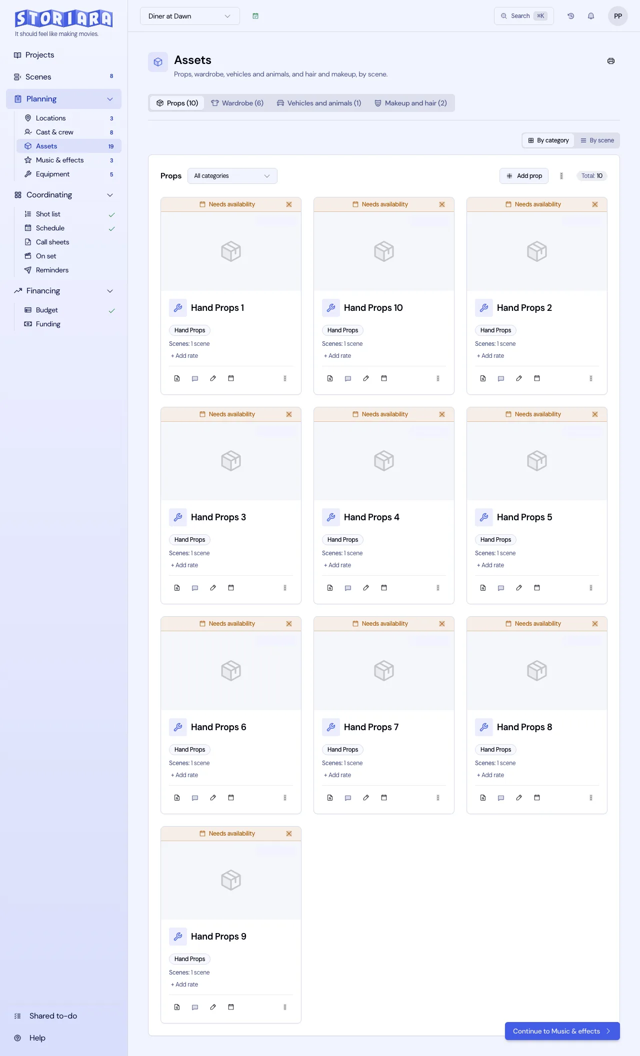This screenshot has width=640, height=1056.
Task: Open calendar icon on Hand Props 3
Action: 231,588
